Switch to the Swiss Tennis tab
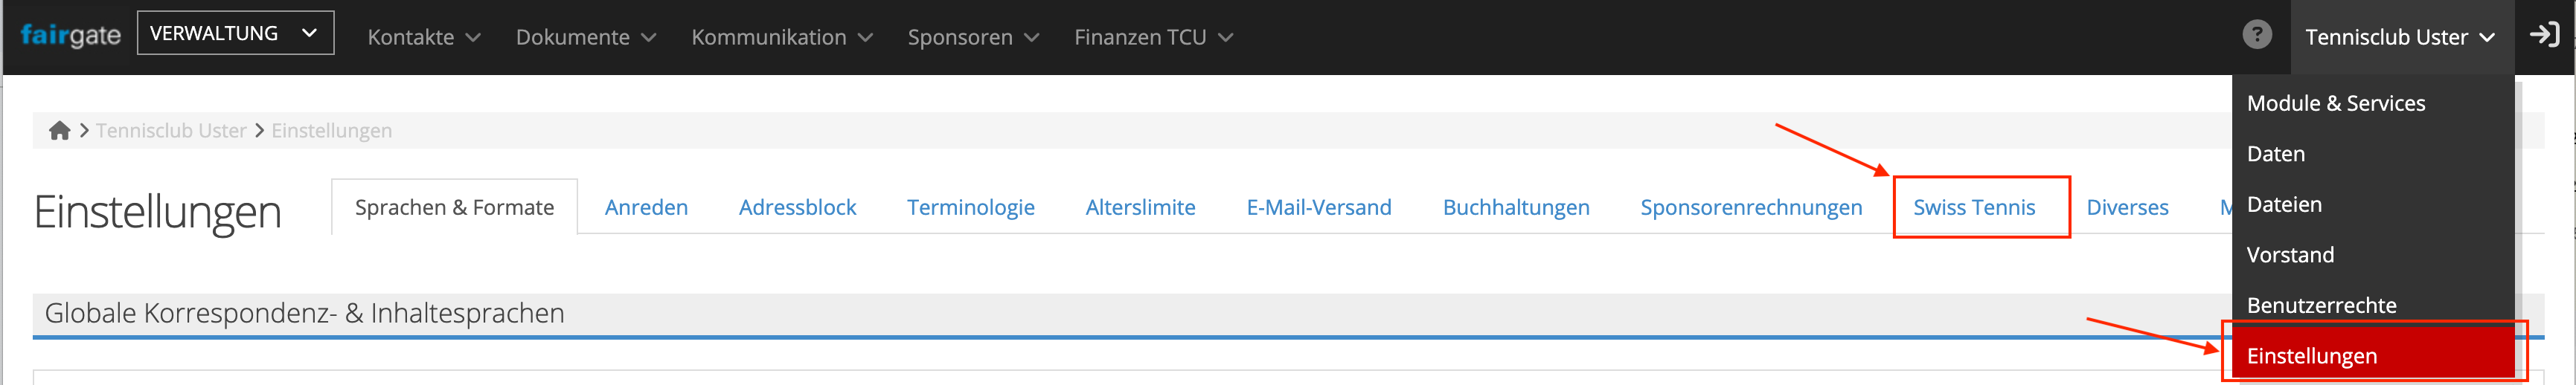 click(1973, 207)
